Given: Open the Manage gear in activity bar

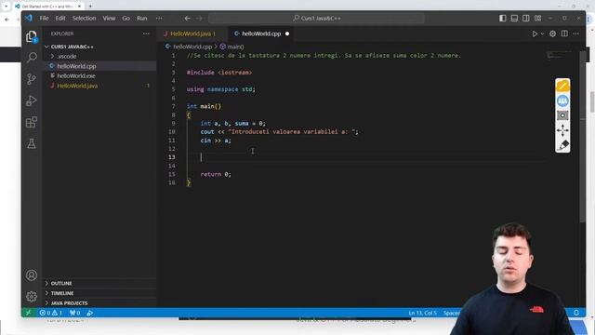Looking at the screenshot, I should (x=32, y=296).
